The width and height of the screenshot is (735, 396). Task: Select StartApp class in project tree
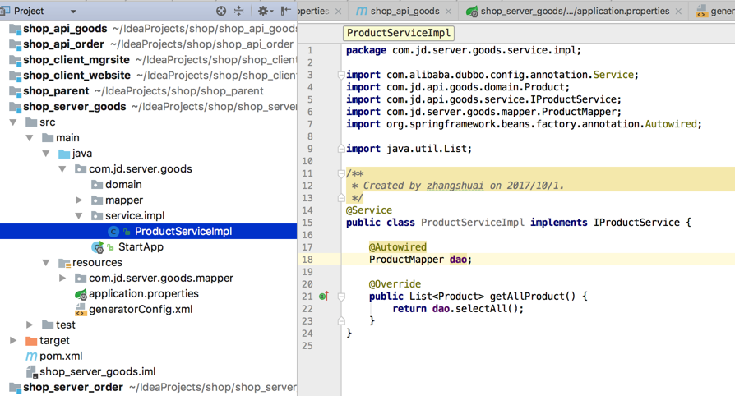pos(141,247)
